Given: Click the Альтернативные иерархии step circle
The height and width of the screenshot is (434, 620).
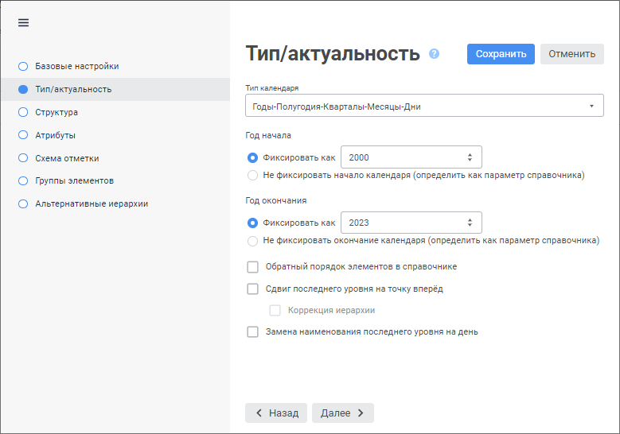Looking at the screenshot, I should (23, 203).
